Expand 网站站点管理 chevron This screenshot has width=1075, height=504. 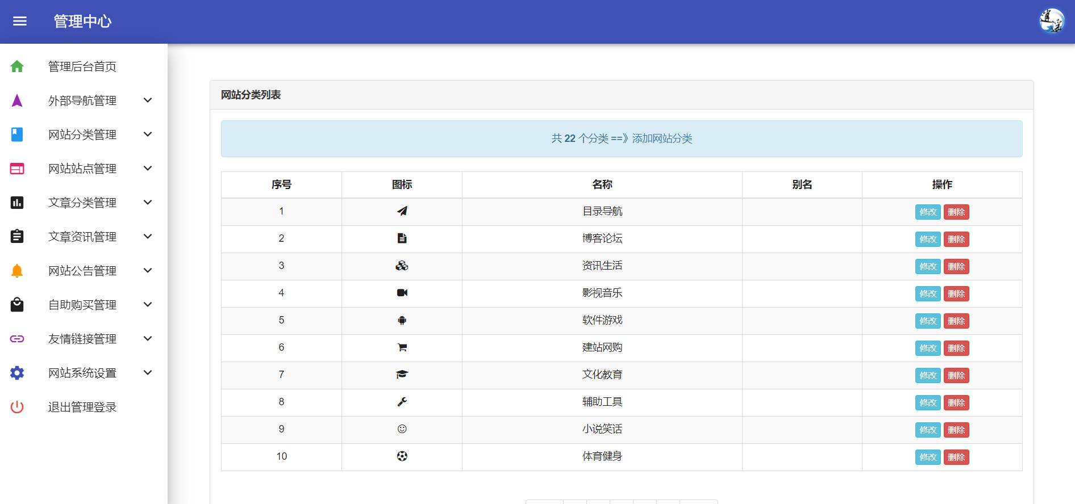(148, 169)
